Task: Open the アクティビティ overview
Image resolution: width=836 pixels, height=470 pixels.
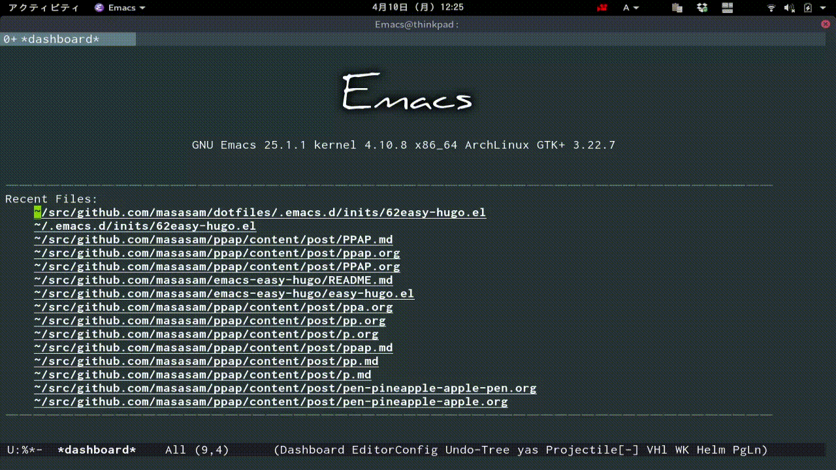Action: tap(44, 8)
